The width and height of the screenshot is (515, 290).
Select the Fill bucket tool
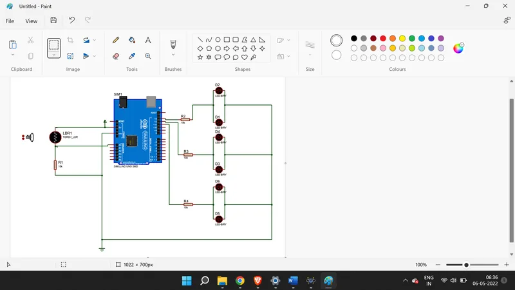pos(132,40)
